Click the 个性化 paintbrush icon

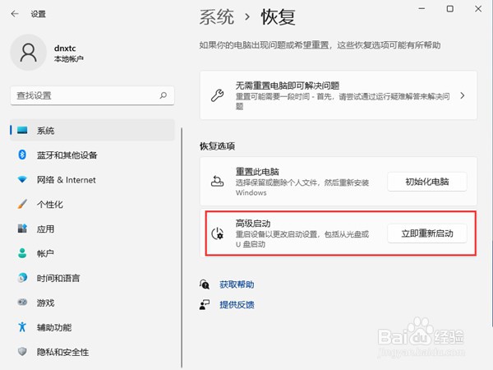[22, 204]
